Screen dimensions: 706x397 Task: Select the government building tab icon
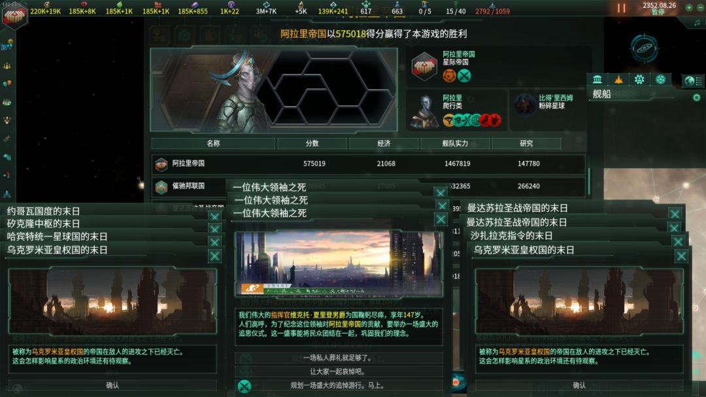[x=597, y=80]
